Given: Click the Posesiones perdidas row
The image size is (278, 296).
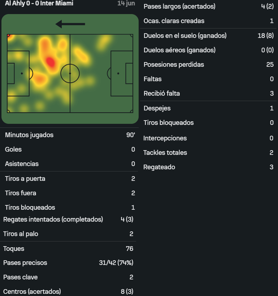Looking at the screenshot, I should tap(209, 65).
